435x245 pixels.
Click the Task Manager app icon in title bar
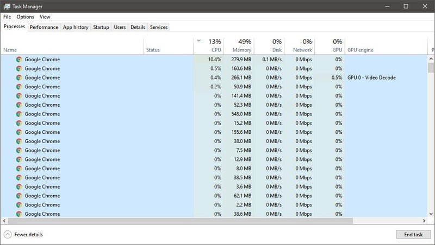coord(7,6)
